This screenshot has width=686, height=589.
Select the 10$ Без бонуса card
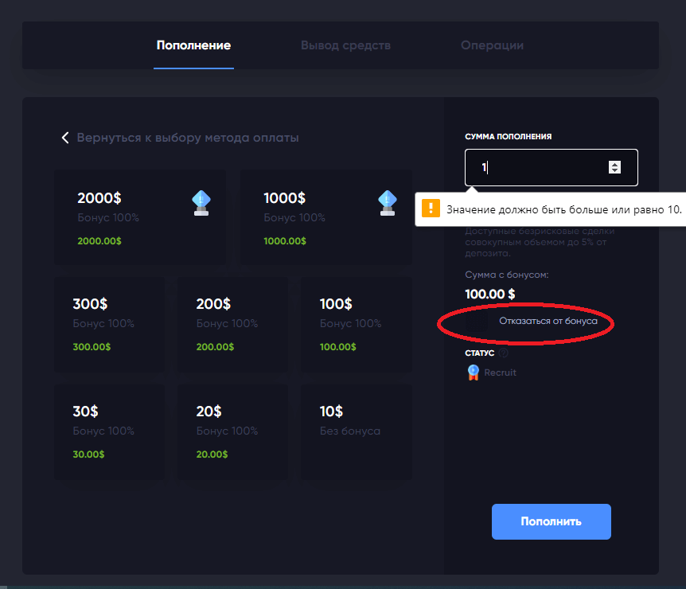(x=357, y=431)
